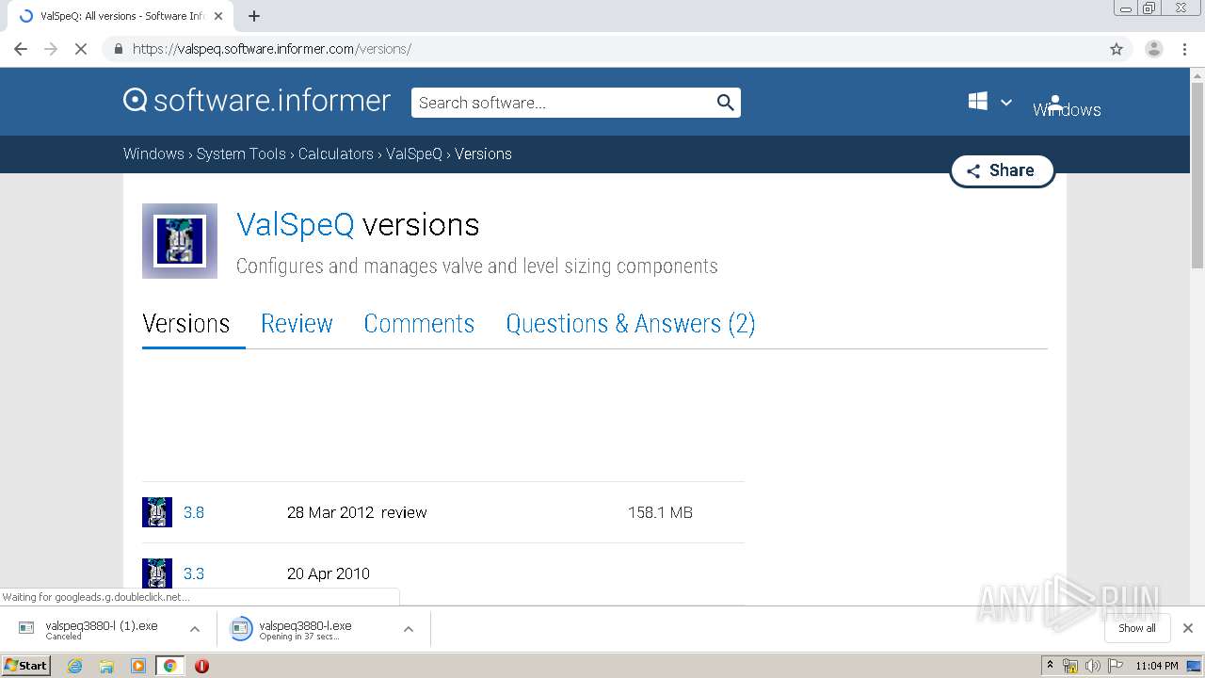This screenshot has width=1205, height=678.
Task: Click Show all downloads
Action: coord(1137,628)
